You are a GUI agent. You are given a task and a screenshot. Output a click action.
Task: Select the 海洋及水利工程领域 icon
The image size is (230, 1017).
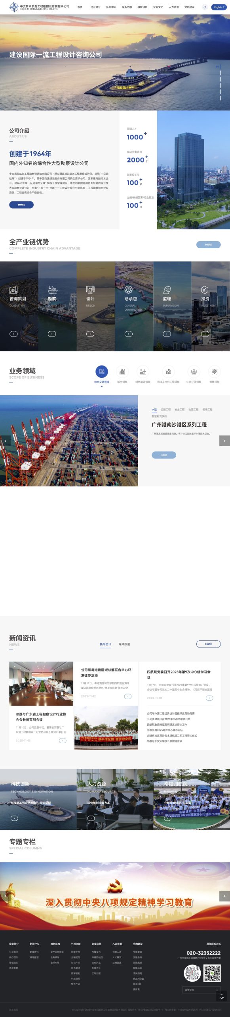168,371
